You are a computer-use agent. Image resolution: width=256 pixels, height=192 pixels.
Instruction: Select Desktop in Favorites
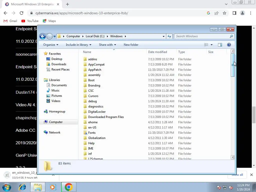pos(57,59)
